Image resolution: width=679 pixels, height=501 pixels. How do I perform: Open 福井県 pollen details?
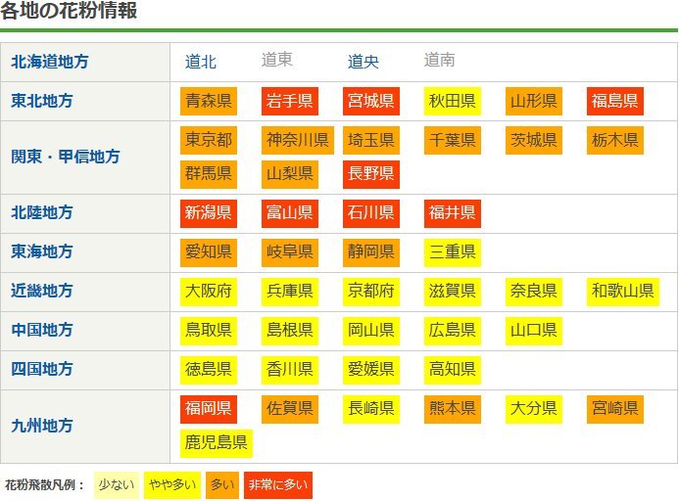452,213
